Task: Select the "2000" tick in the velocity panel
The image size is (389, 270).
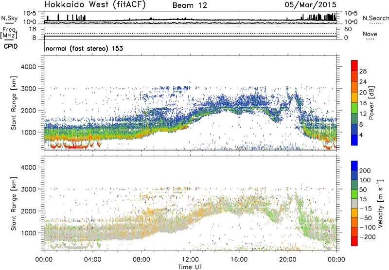Action: tap(29, 211)
